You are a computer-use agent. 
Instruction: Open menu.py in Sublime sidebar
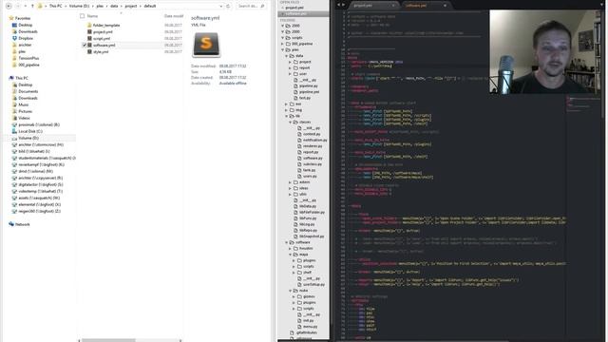coord(310,327)
